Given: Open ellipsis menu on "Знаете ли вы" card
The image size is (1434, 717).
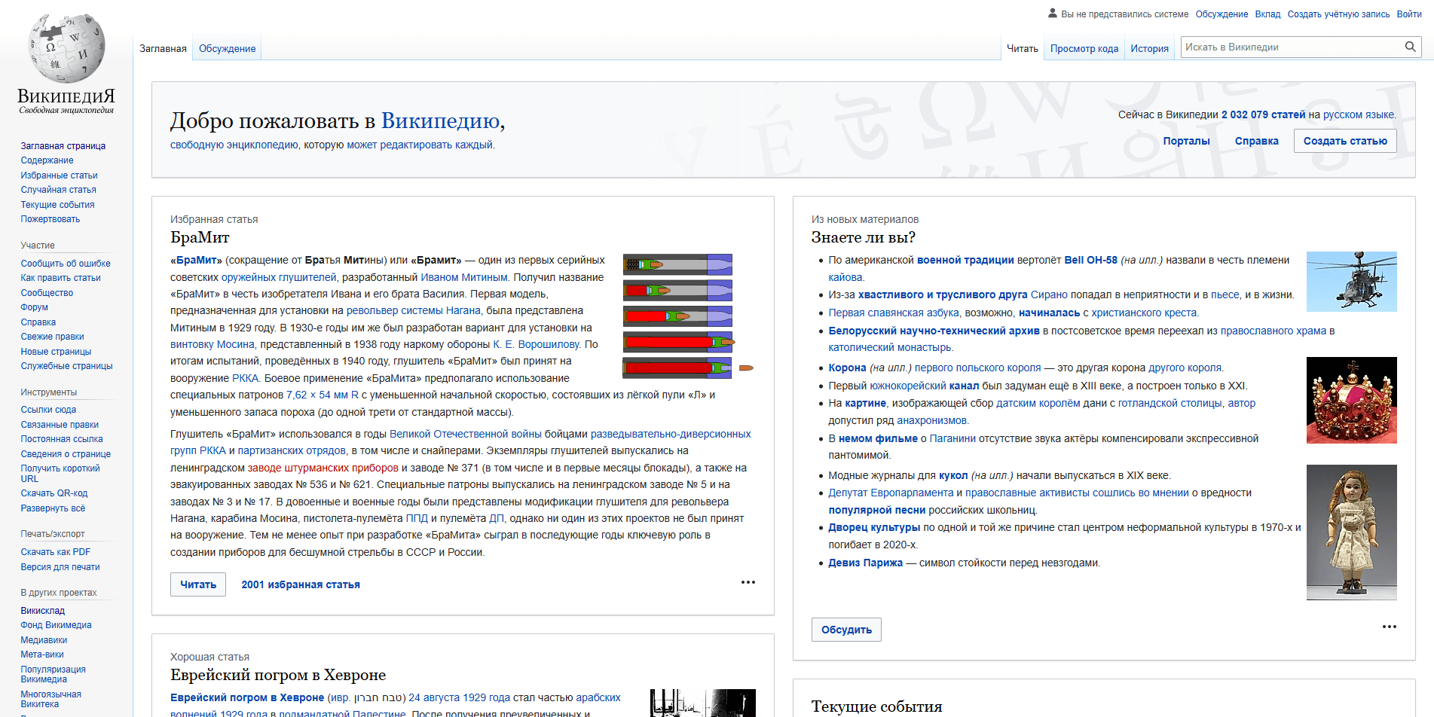Looking at the screenshot, I should point(1389,626).
